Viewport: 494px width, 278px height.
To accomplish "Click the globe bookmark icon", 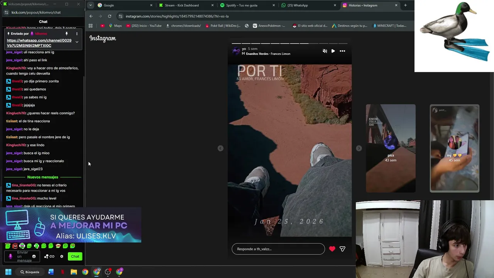I will click(247, 26).
